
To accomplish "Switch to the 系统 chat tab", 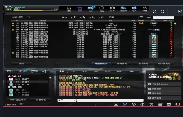I will point(107,72).
